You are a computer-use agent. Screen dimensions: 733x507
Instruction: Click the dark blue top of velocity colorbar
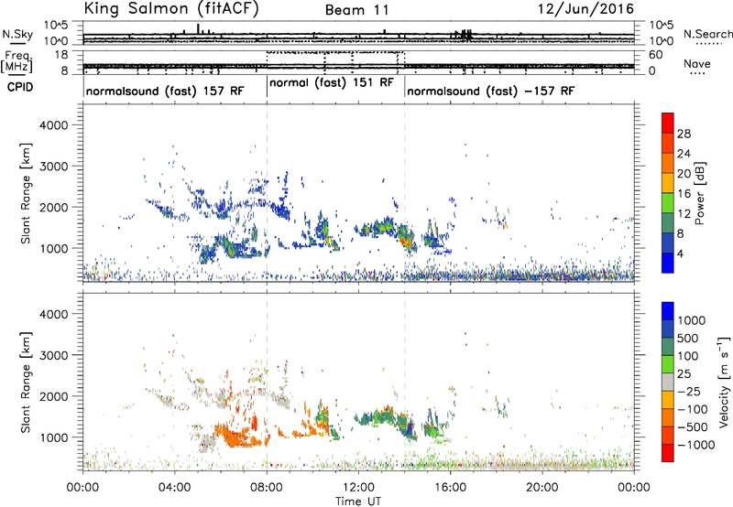pos(668,311)
